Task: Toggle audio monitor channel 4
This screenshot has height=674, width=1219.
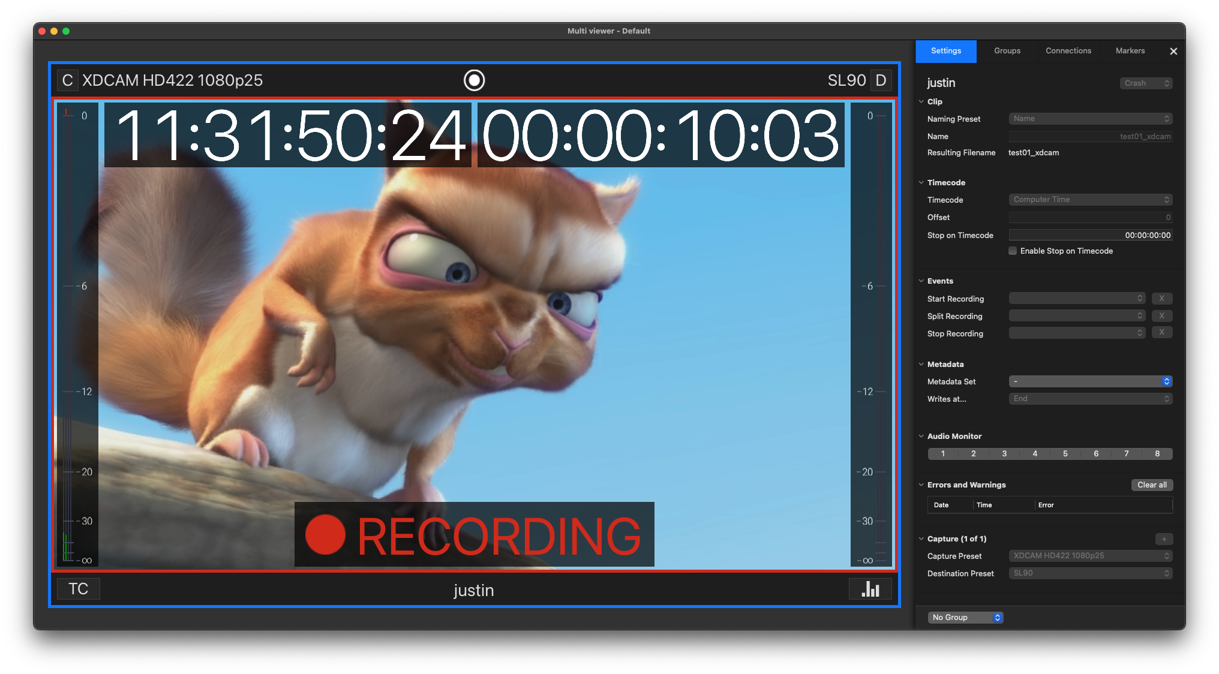Action: [1035, 454]
